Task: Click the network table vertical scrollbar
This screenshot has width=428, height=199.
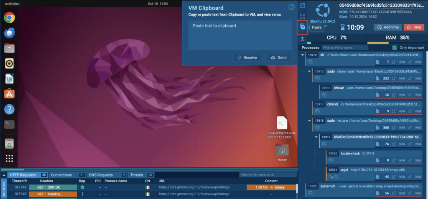Action: click(298, 188)
